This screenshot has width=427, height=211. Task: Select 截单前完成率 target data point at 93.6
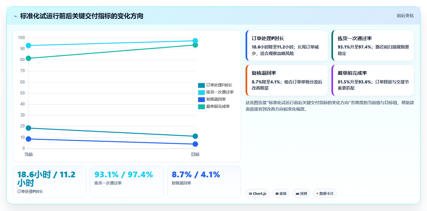[x=195, y=45]
